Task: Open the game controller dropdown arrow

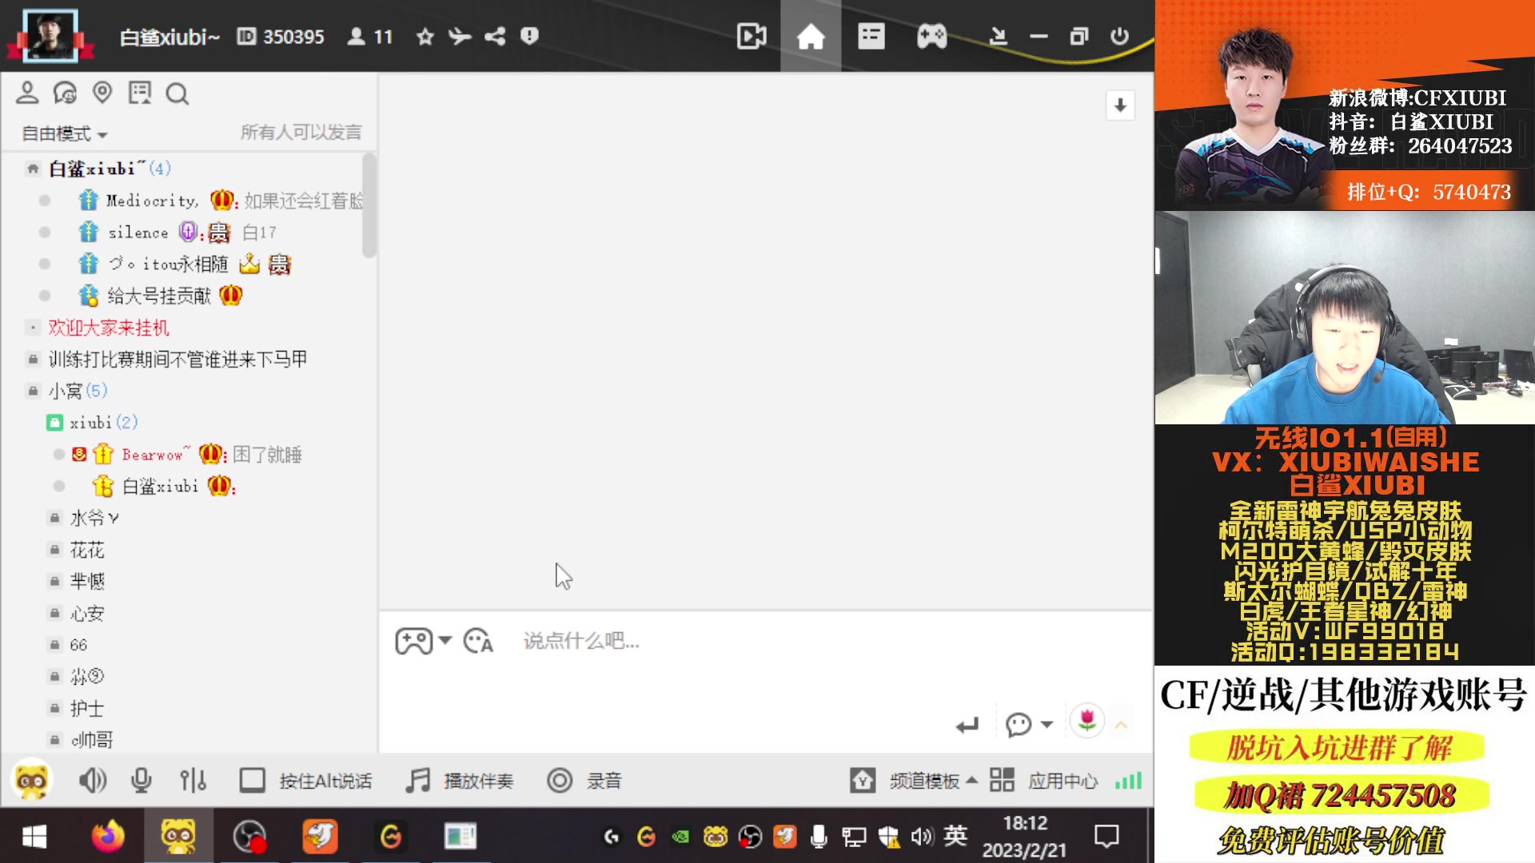Action: tap(445, 640)
